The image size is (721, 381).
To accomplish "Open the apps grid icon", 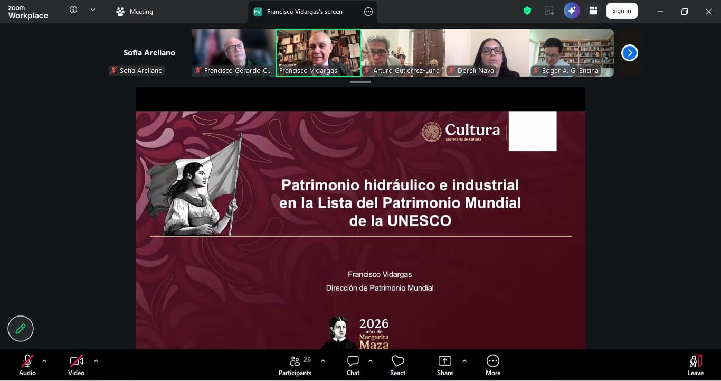I will pos(593,11).
